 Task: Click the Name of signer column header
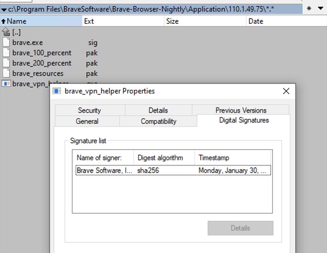103,158
